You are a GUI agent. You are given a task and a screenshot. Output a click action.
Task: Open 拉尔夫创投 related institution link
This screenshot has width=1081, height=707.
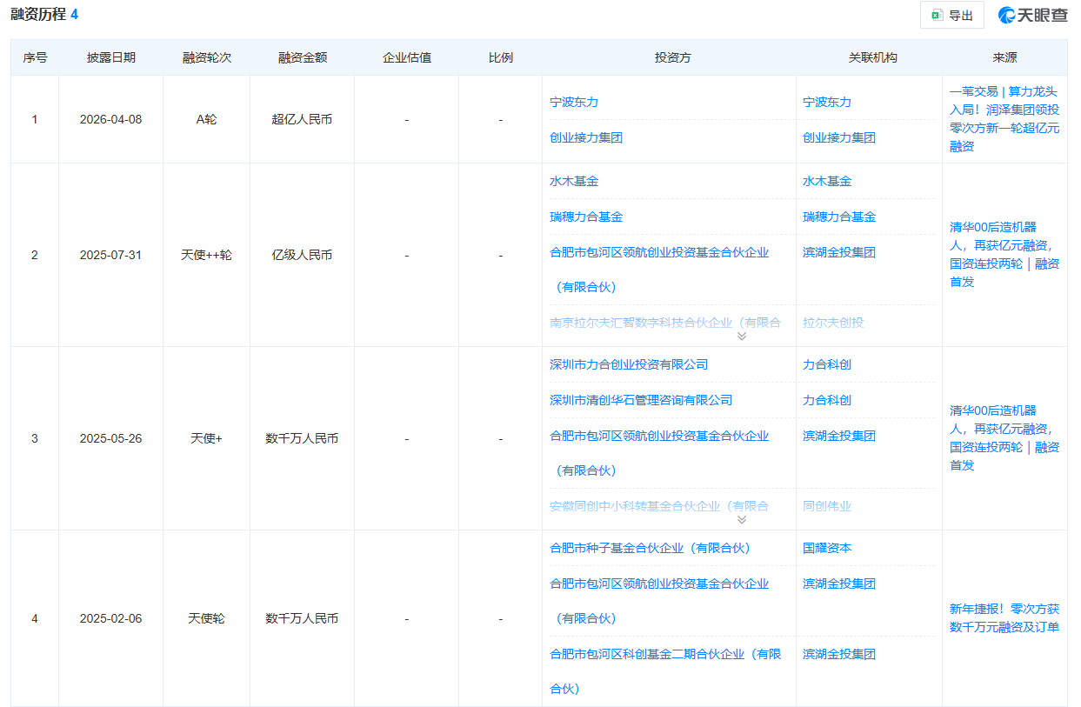(x=833, y=322)
